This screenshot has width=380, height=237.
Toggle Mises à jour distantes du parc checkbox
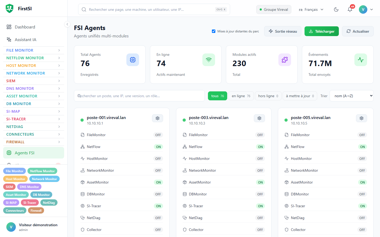(213, 31)
